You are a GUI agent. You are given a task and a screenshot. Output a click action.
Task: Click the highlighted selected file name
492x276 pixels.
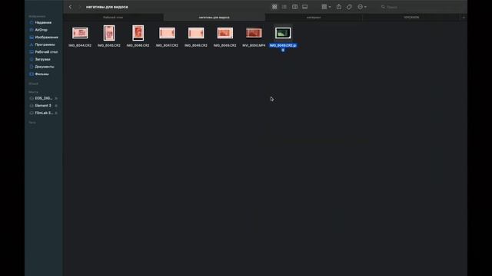click(283, 48)
